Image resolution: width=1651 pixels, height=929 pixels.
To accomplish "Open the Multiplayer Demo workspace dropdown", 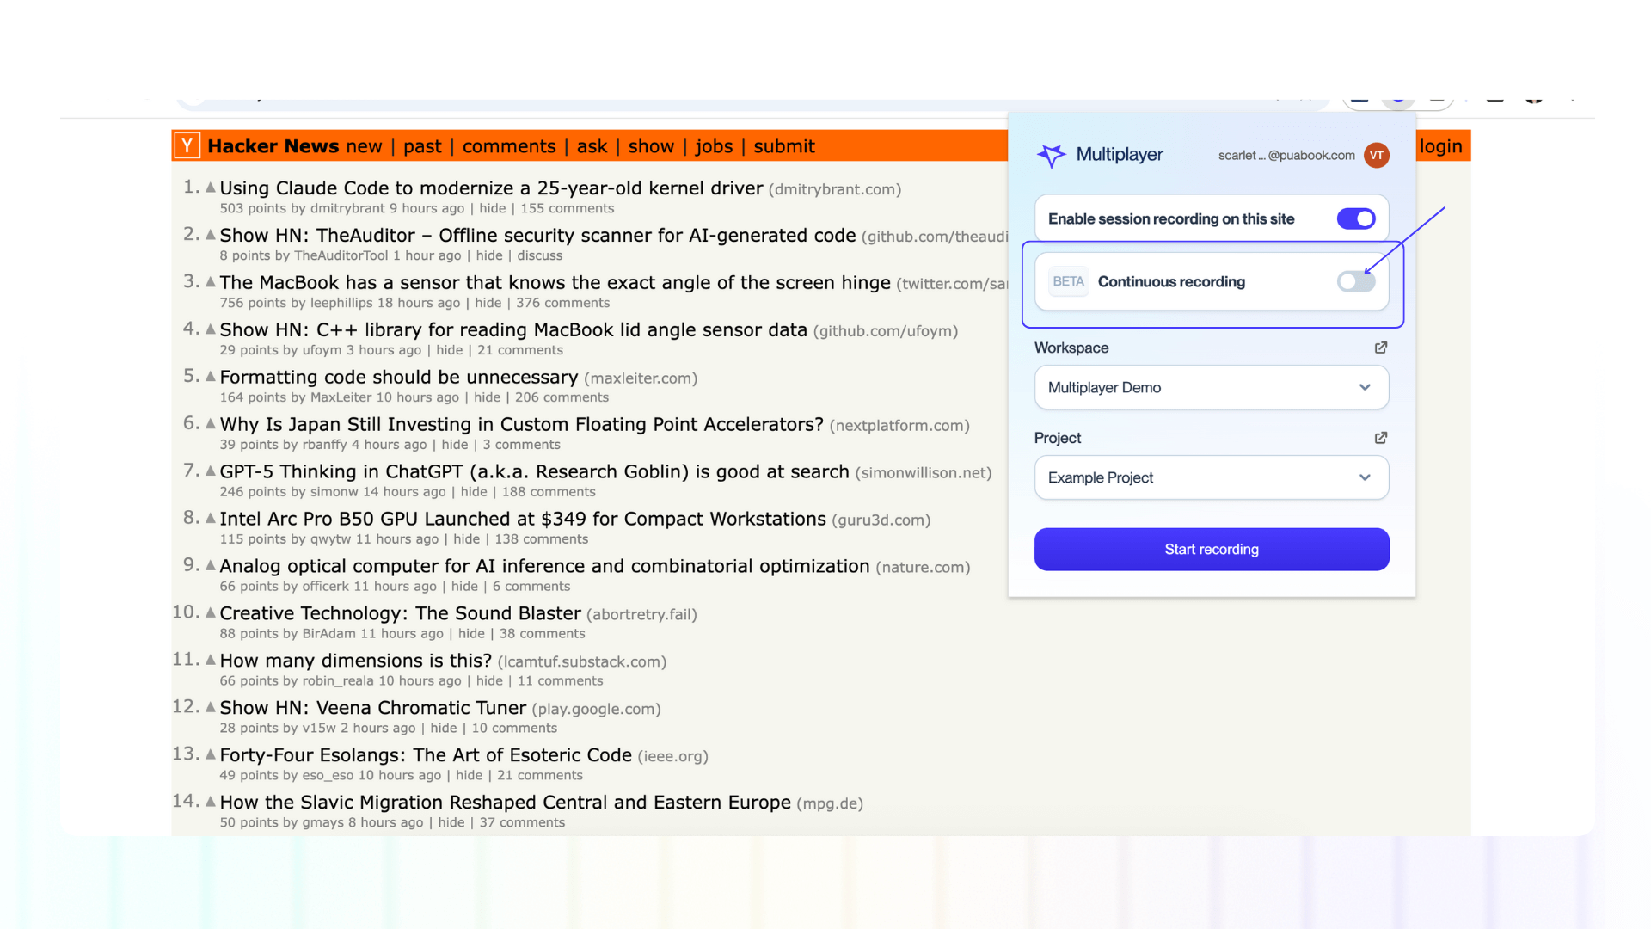I will (1212, 387).
